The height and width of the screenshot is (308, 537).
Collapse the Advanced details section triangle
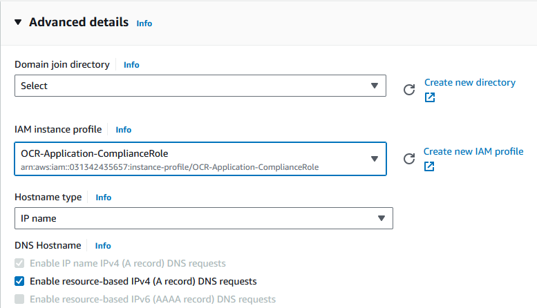tap(18, 22)
